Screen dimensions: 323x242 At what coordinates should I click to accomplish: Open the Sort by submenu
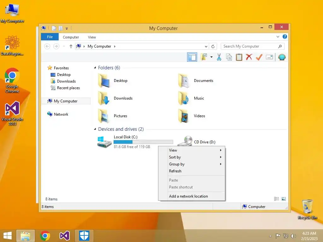[x=191, y=157]
